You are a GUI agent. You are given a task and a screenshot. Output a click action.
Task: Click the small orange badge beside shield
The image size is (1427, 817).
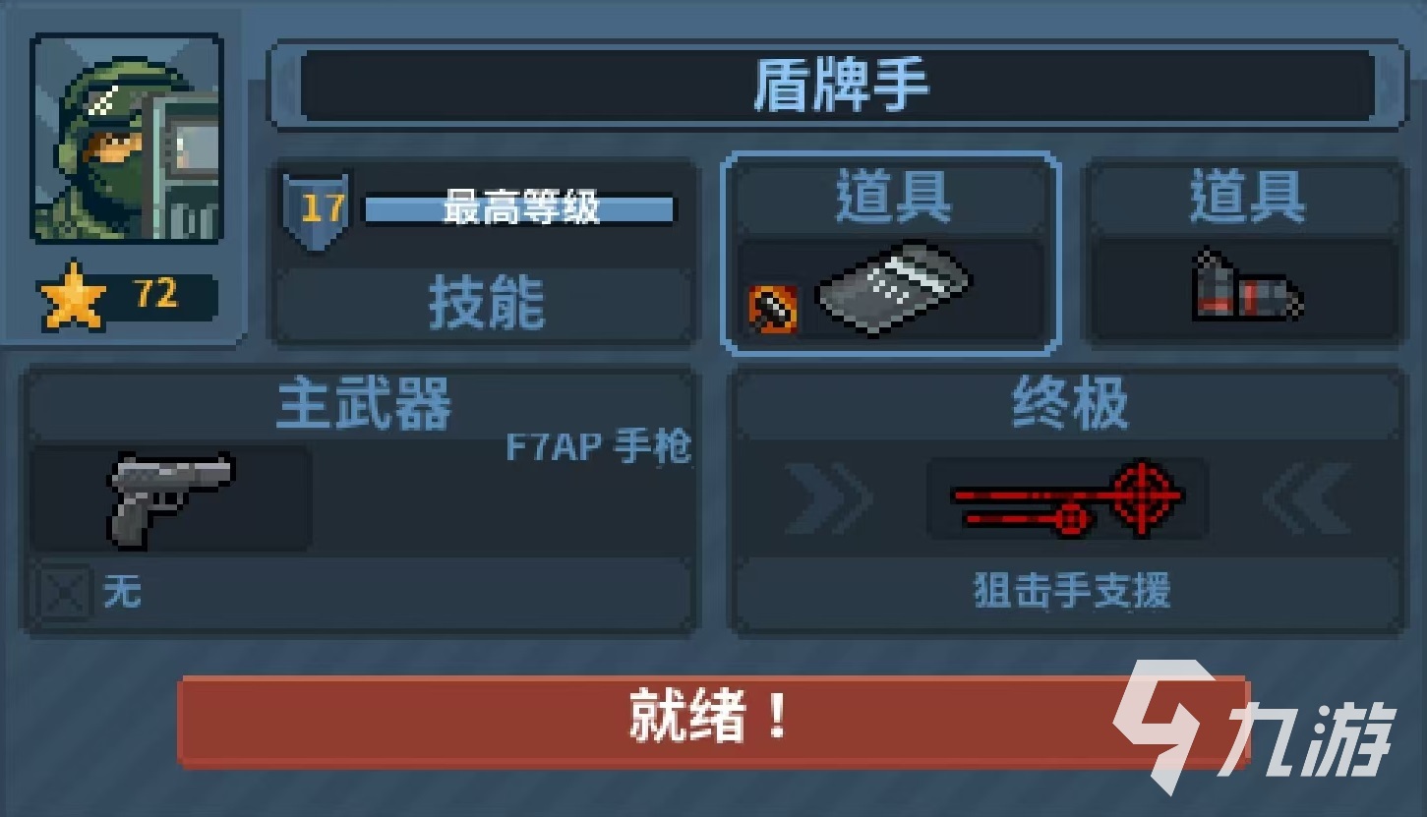tap(772, 309)
